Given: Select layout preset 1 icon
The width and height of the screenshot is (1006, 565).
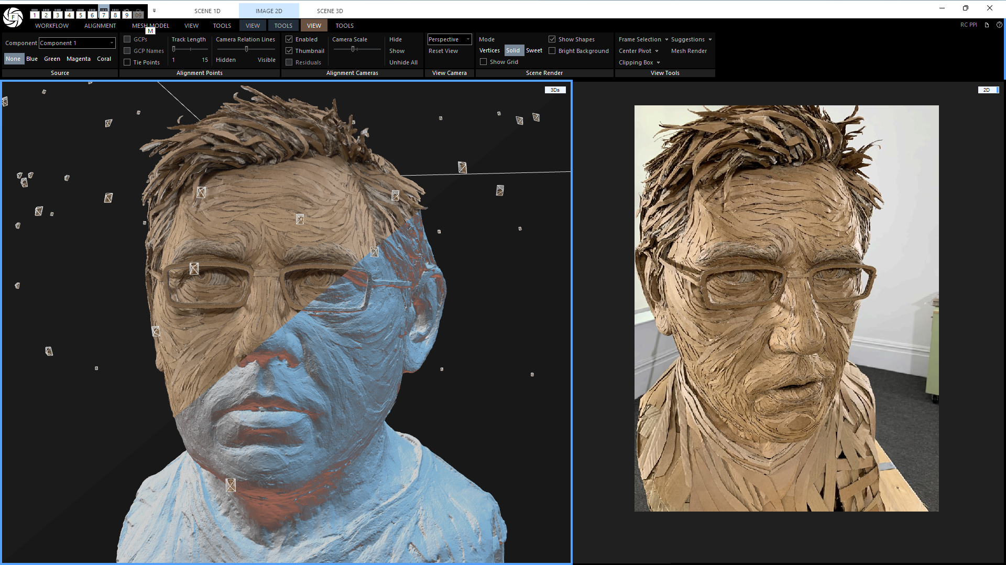Looking at the screenshot, I should click(35, 15).
